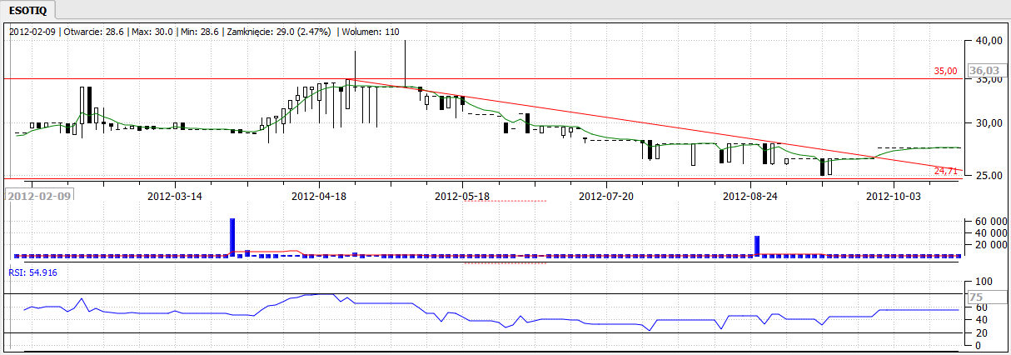Click the volume spike bar near 2012-08-24

(x=757, y=246)
